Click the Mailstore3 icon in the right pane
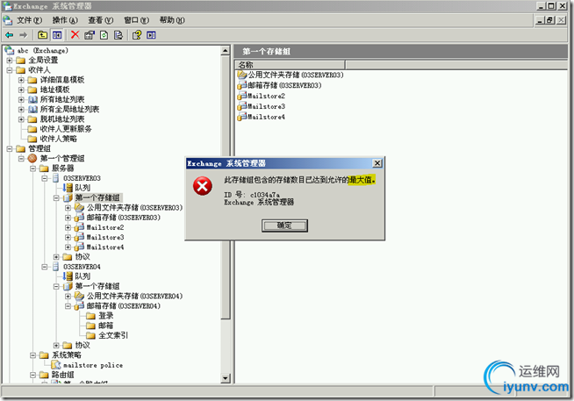Screen dimensions: 574x401 pyautogui.click(x=242, y=106)
